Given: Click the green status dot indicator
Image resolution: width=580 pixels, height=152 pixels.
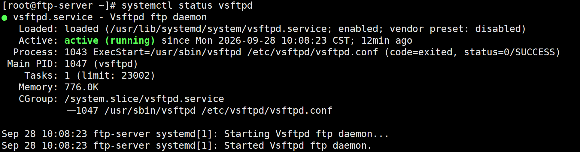Looking at the screenshot, I should (4, 18).
